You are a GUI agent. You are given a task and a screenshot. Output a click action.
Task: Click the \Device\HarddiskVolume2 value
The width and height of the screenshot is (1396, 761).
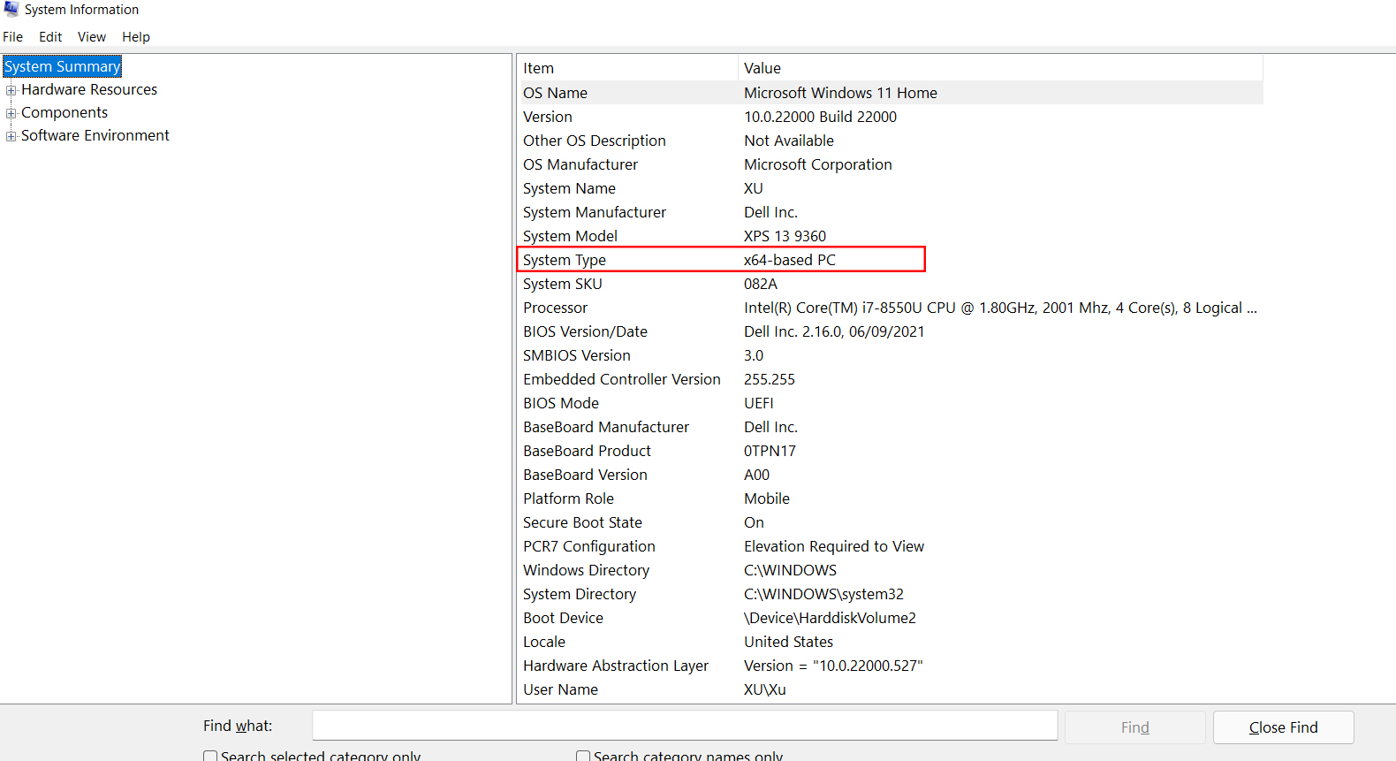click(830, 618)
